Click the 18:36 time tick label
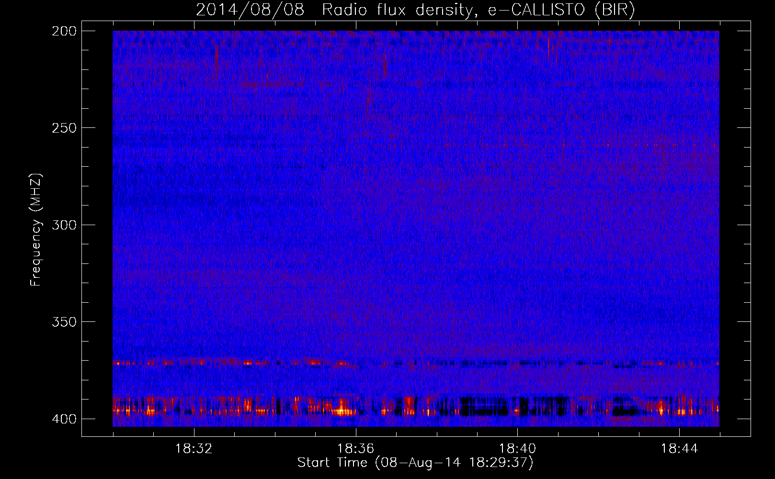 point(355,449)
